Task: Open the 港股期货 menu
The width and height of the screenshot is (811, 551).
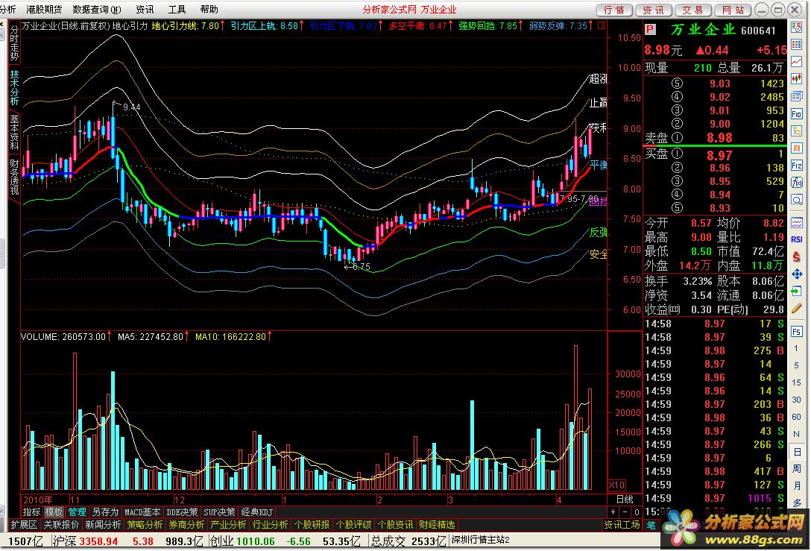Action: (x=44, y=9)
